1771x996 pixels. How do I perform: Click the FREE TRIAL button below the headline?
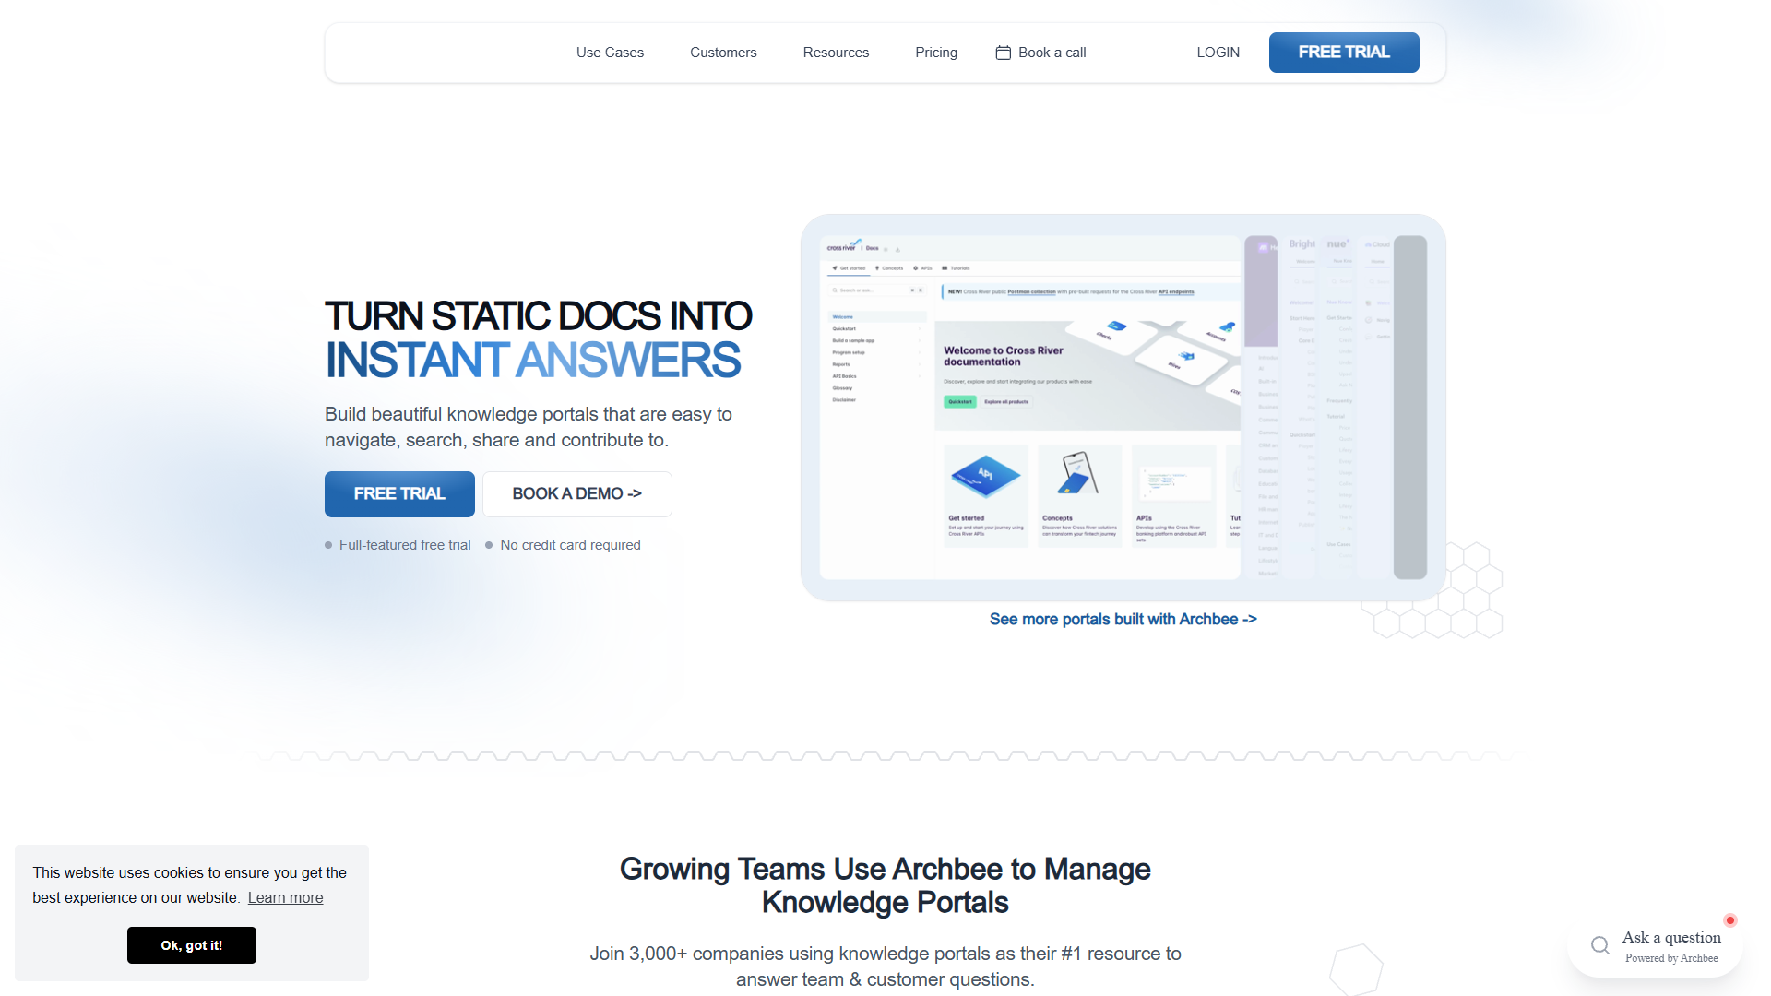pyautogui.click(x=399, y=494)
